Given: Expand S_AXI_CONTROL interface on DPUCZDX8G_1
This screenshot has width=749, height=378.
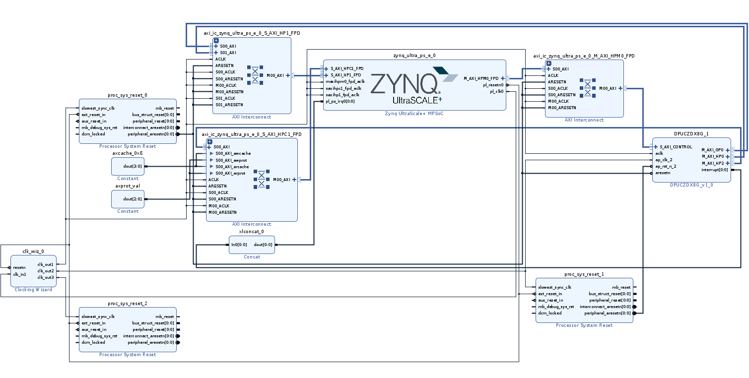Looking at the screenshot, I should pos(655,147).
